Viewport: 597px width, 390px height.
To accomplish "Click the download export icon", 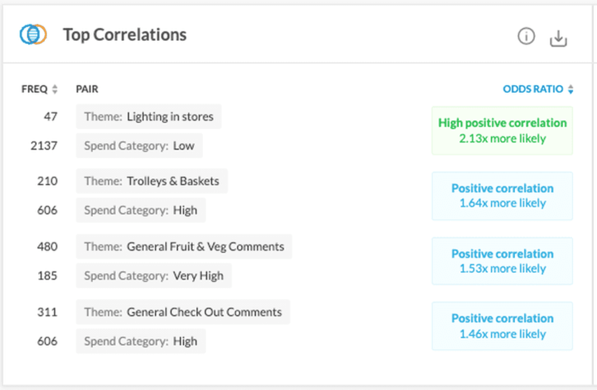I will click(558, 38).
